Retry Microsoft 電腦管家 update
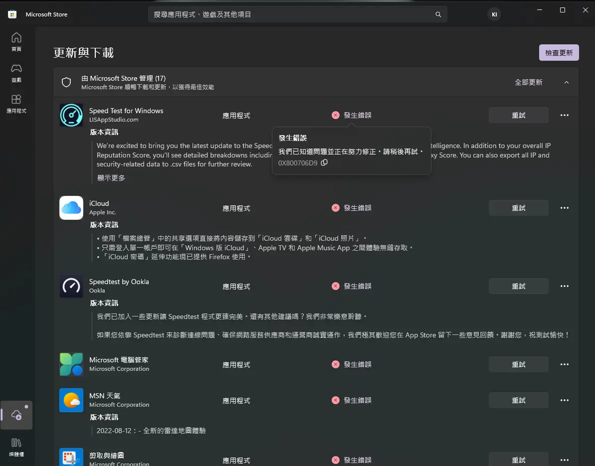 (518, 364)
